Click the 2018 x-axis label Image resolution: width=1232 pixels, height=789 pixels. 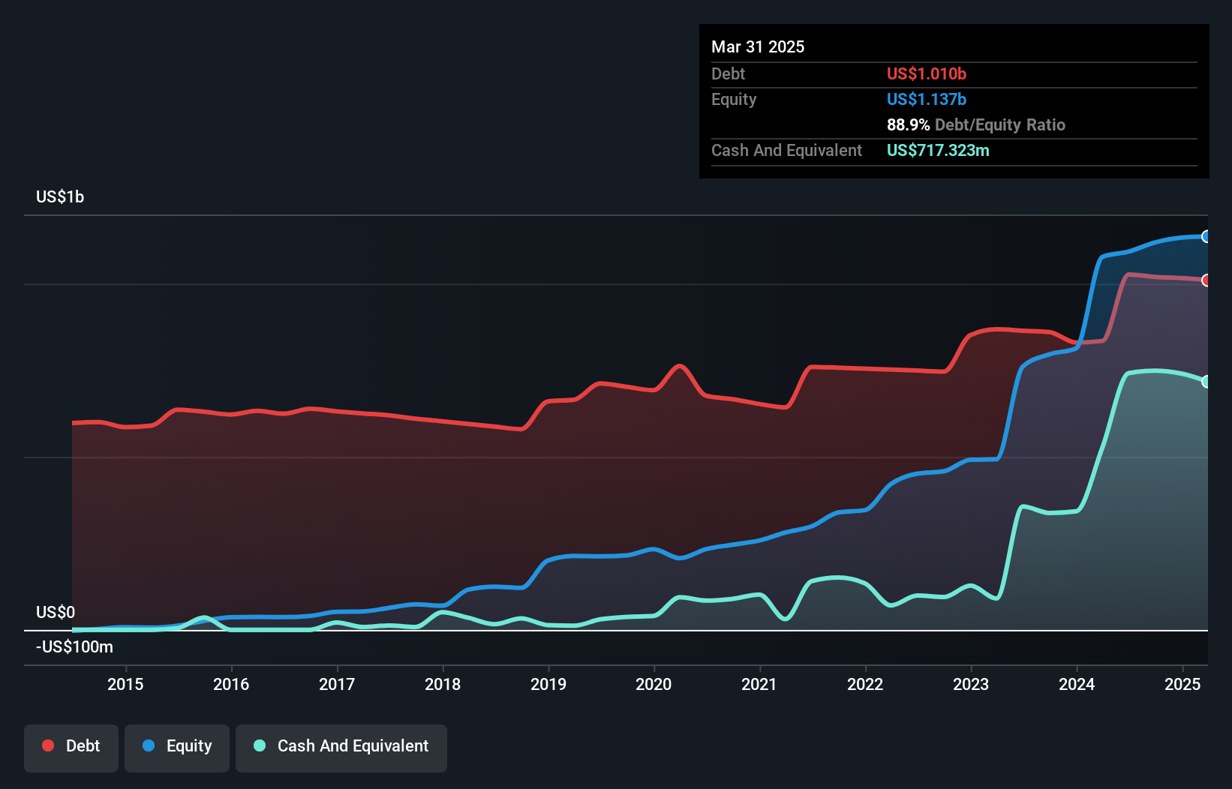tap(443, 684)
